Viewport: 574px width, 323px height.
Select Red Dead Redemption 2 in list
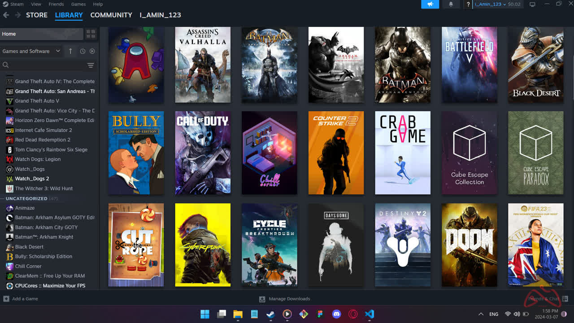coord(43,140)
